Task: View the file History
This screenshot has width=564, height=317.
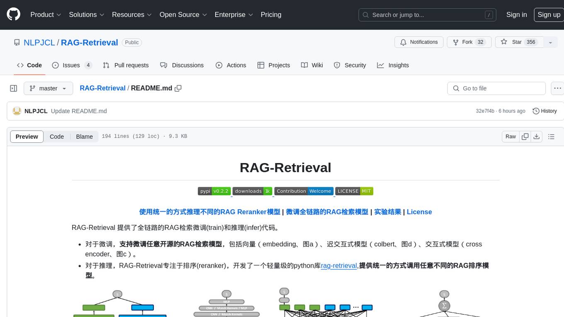Action: (x=545, y=111)
